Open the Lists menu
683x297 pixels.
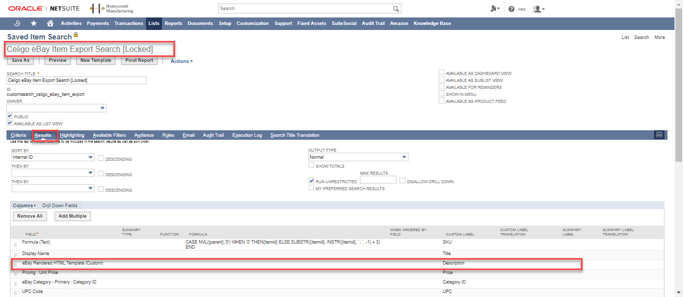(x=154, y=23)
